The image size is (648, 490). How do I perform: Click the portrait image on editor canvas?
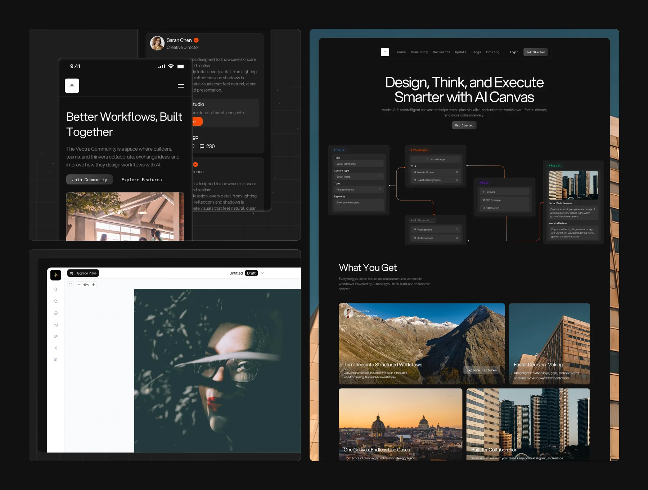coord(217,370)
